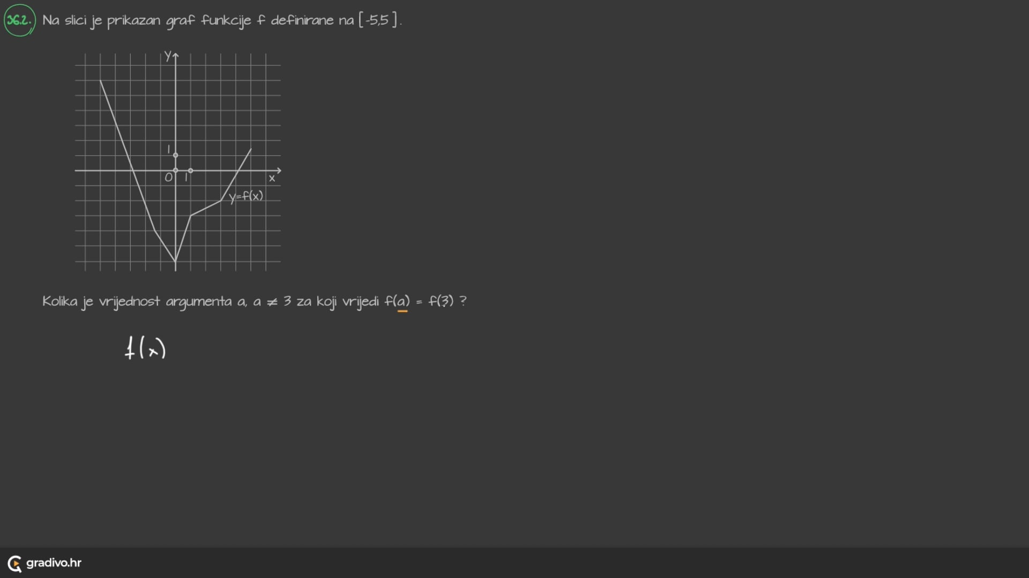1029x578 pixels.
Task: Click the point marker at y equals 1
Action: coord(175,155)
